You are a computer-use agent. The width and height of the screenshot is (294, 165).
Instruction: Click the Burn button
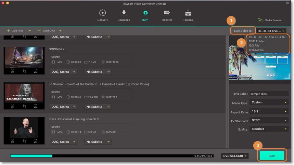[271, 156]
